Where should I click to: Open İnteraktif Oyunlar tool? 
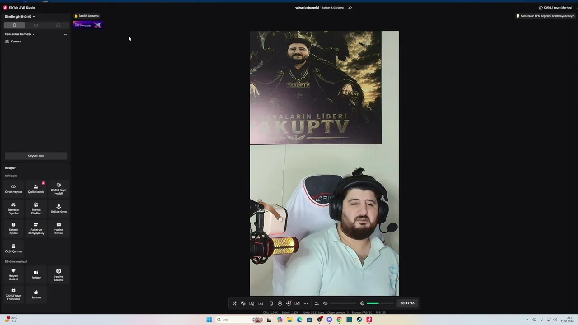pos(14,209)
